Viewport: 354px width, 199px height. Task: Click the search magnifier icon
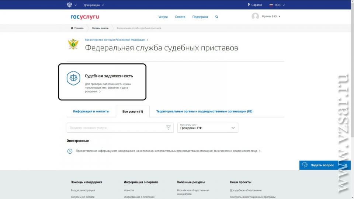pyautogui.click(x=217, y=17)
